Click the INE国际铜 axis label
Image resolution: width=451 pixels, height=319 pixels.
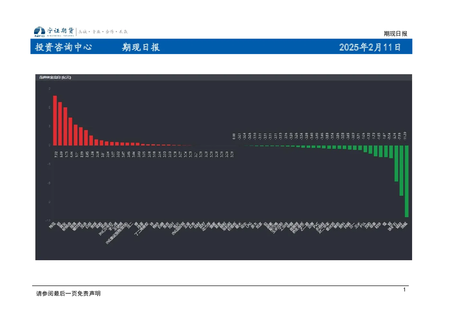[178, 228]
